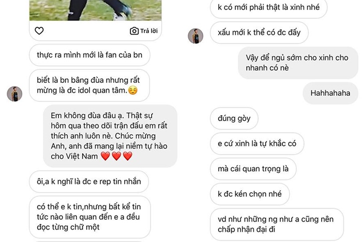This screenshot has height=242, width=362.
Task: Select the 'k có mới phải thật là xinh' bubble
Action: tap(268, 8)
